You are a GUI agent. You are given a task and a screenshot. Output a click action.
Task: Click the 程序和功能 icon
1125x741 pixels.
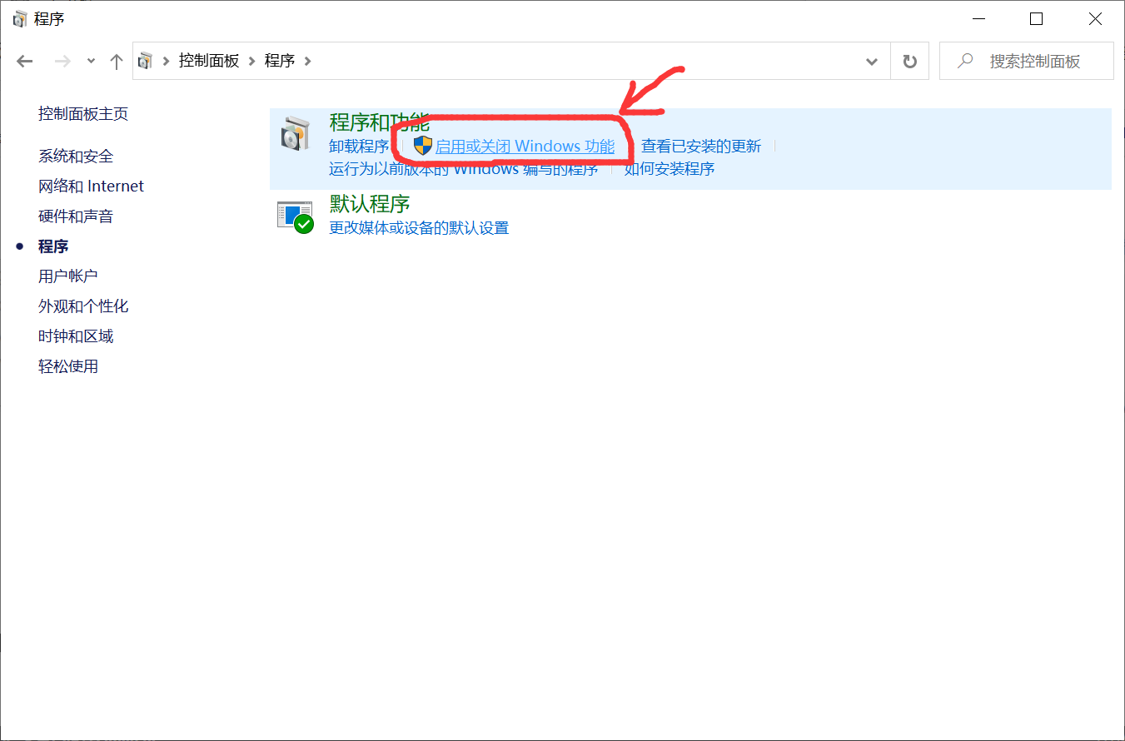pyautogui.click(x=294, y=134)
